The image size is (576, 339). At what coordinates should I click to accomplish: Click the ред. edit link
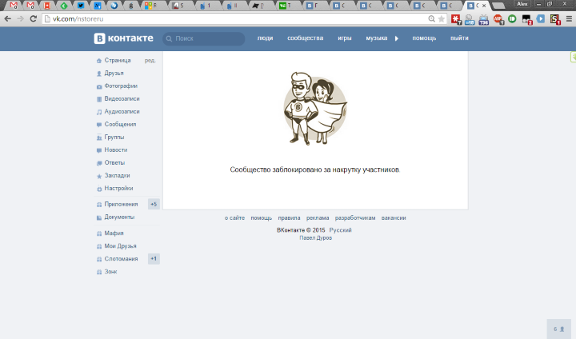tap(150, 61)
